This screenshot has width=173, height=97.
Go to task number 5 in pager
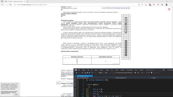pos(109,8)
